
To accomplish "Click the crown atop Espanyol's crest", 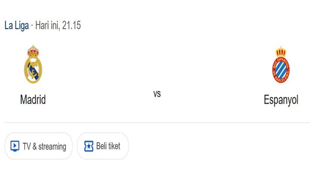I will click(x=281, y=51).
